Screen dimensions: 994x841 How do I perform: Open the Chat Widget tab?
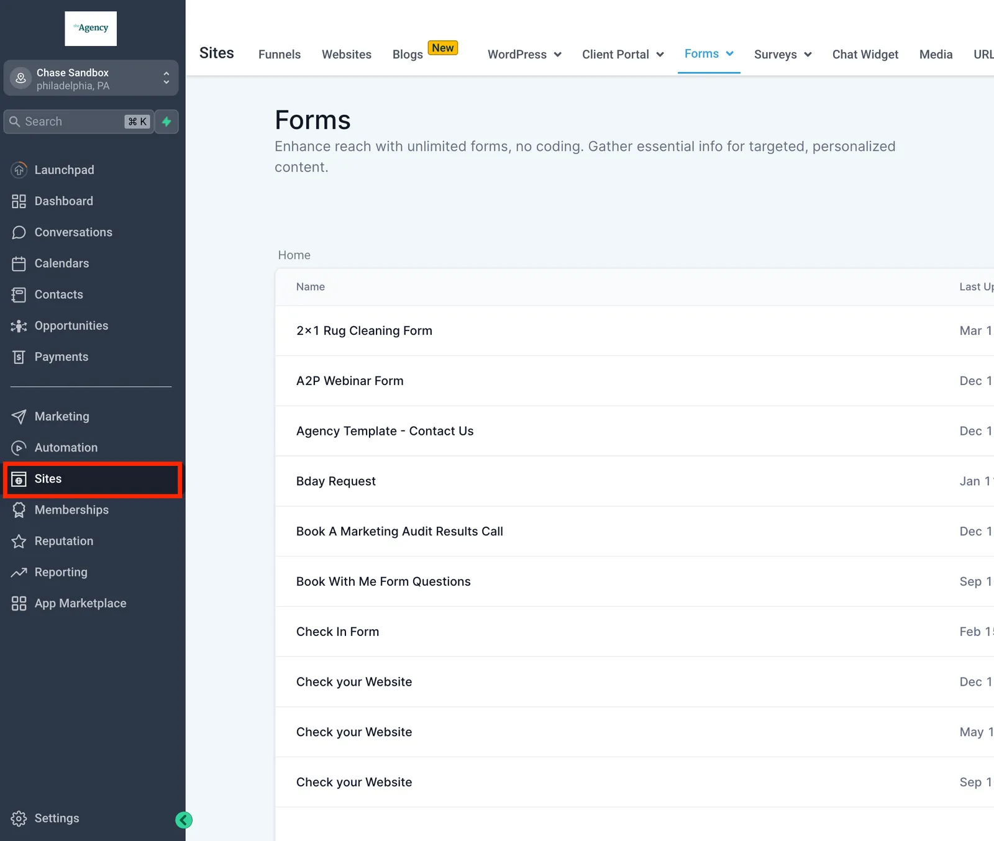(x=865, y=55)
